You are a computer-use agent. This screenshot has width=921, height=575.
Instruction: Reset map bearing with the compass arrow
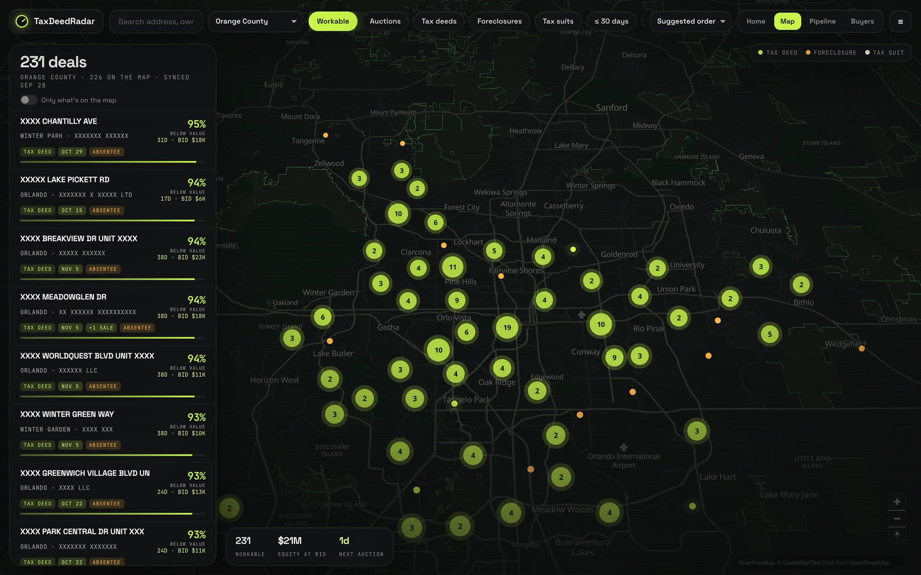(x=897, y=534)
